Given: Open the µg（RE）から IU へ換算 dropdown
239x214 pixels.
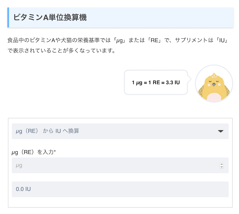Looking at the screenshot, I should [120, 131].
